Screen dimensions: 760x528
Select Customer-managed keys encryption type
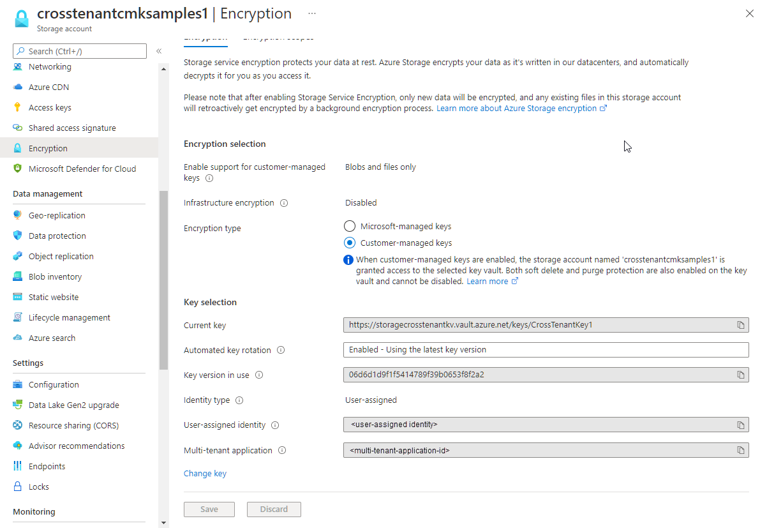(x=350, y=243)
